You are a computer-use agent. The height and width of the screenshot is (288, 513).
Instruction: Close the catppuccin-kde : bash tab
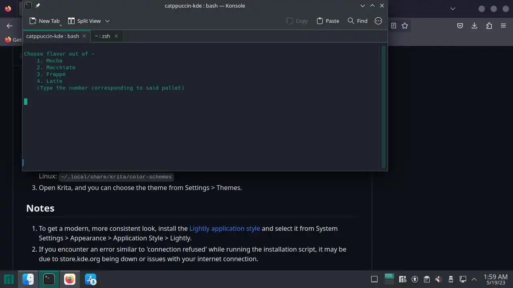click(84, 36)
